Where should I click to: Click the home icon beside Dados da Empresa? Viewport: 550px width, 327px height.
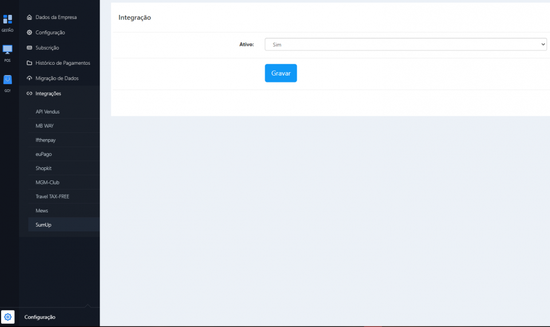[29, 17]
